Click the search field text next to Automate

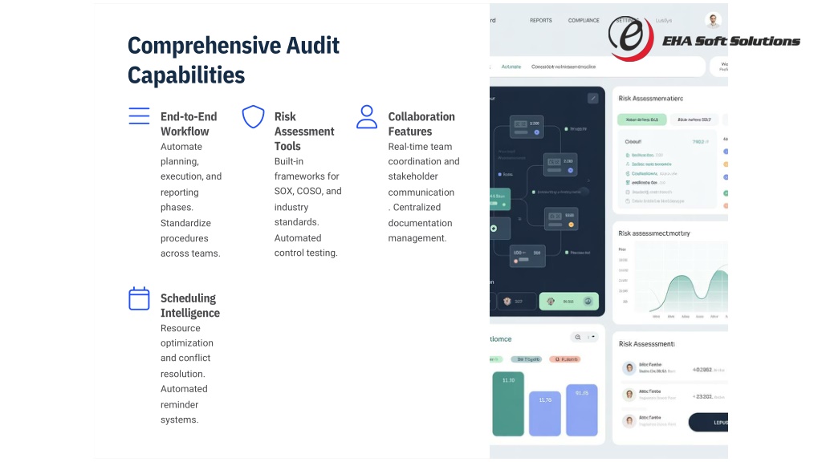click(x=563, y=67)
